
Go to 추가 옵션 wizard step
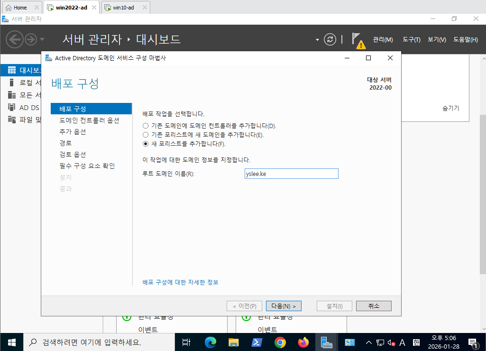(73, 132)
